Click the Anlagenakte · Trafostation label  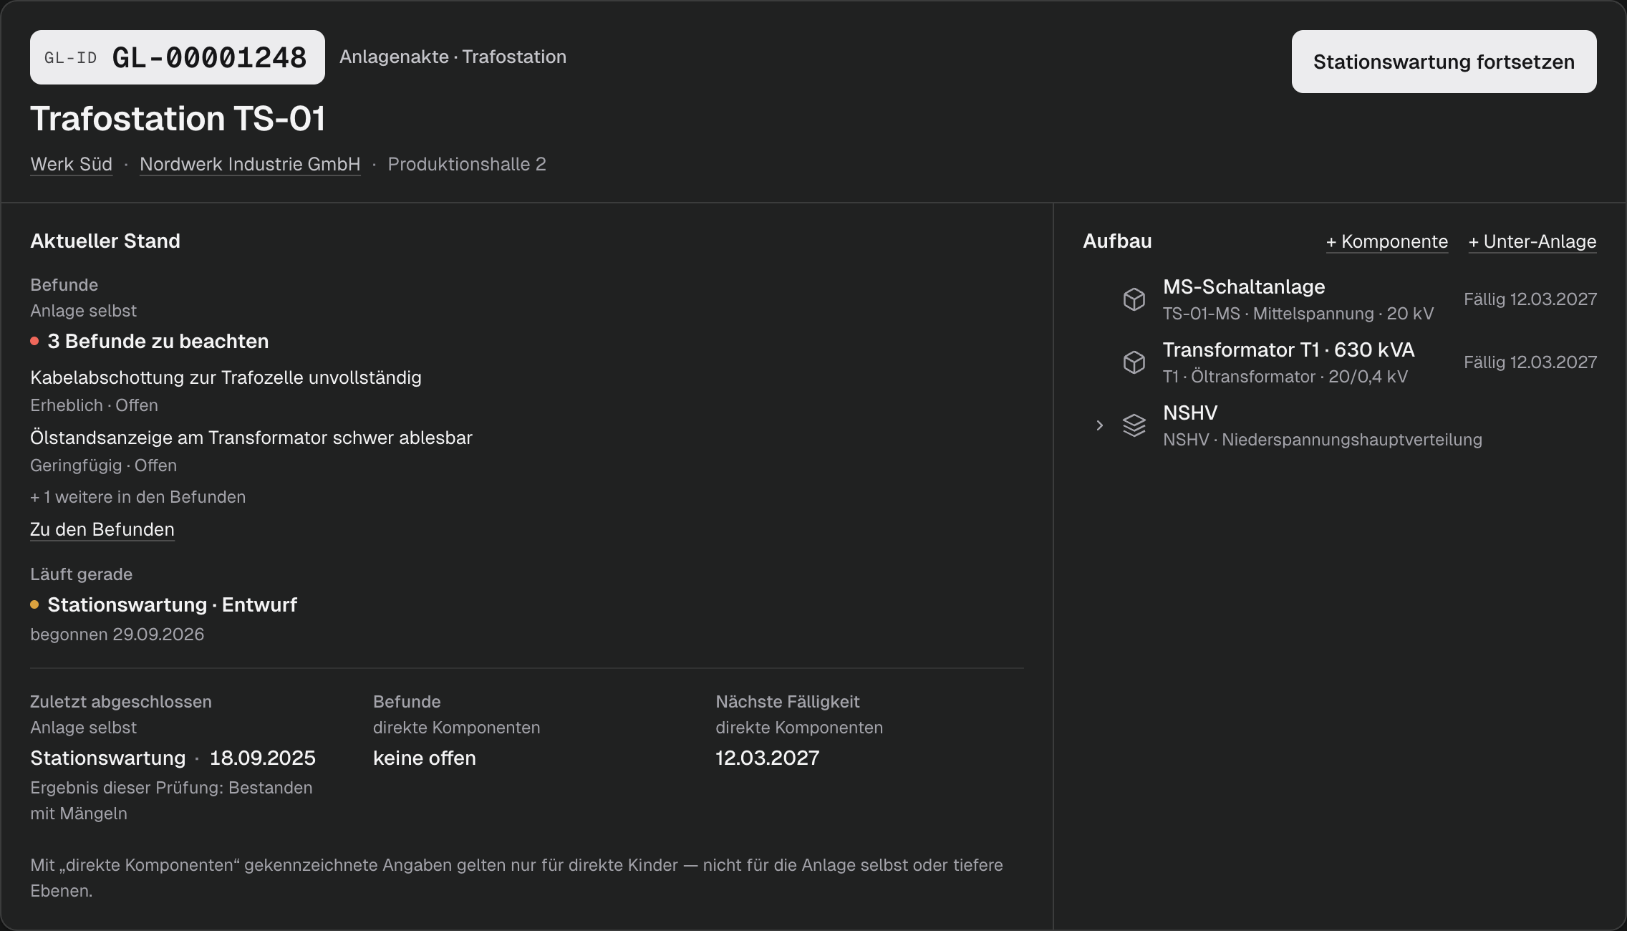[x=453, y=57]
